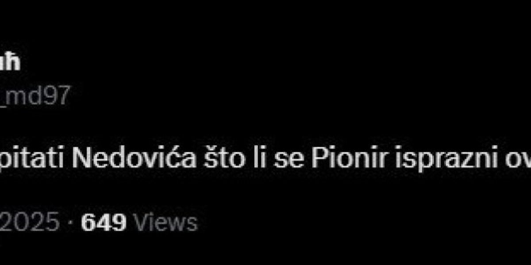Viewport: 531px width, 265px height.
Task: Click the username handle ending in _md97
Action: [35, 96]
